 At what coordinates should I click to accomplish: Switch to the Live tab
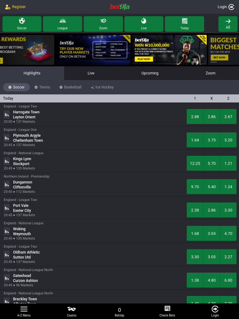91,73
